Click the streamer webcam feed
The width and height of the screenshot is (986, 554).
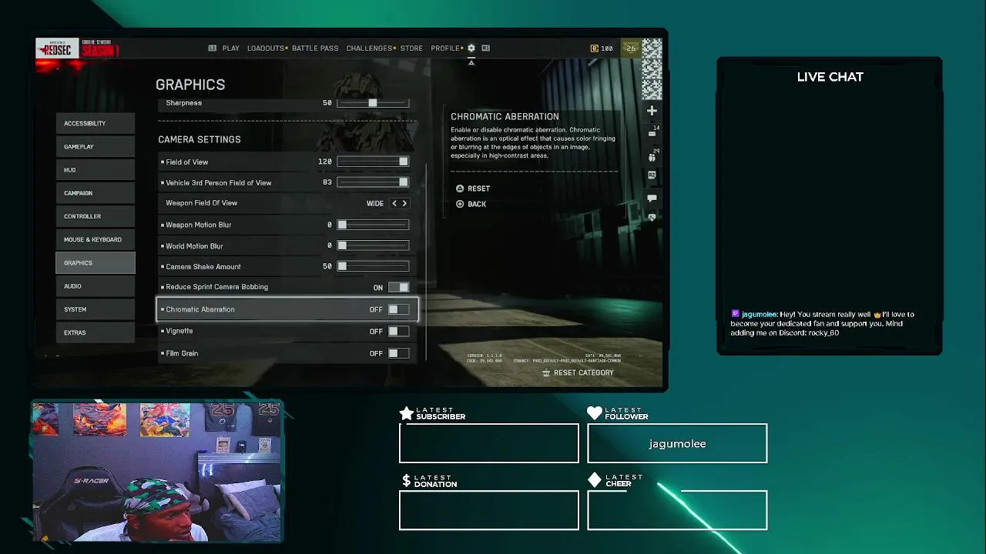[157, 472]
